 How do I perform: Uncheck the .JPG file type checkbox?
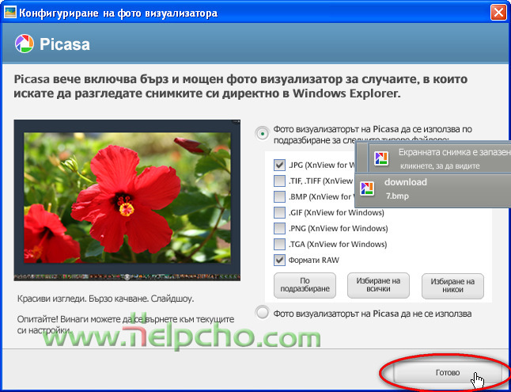point(279,165)
